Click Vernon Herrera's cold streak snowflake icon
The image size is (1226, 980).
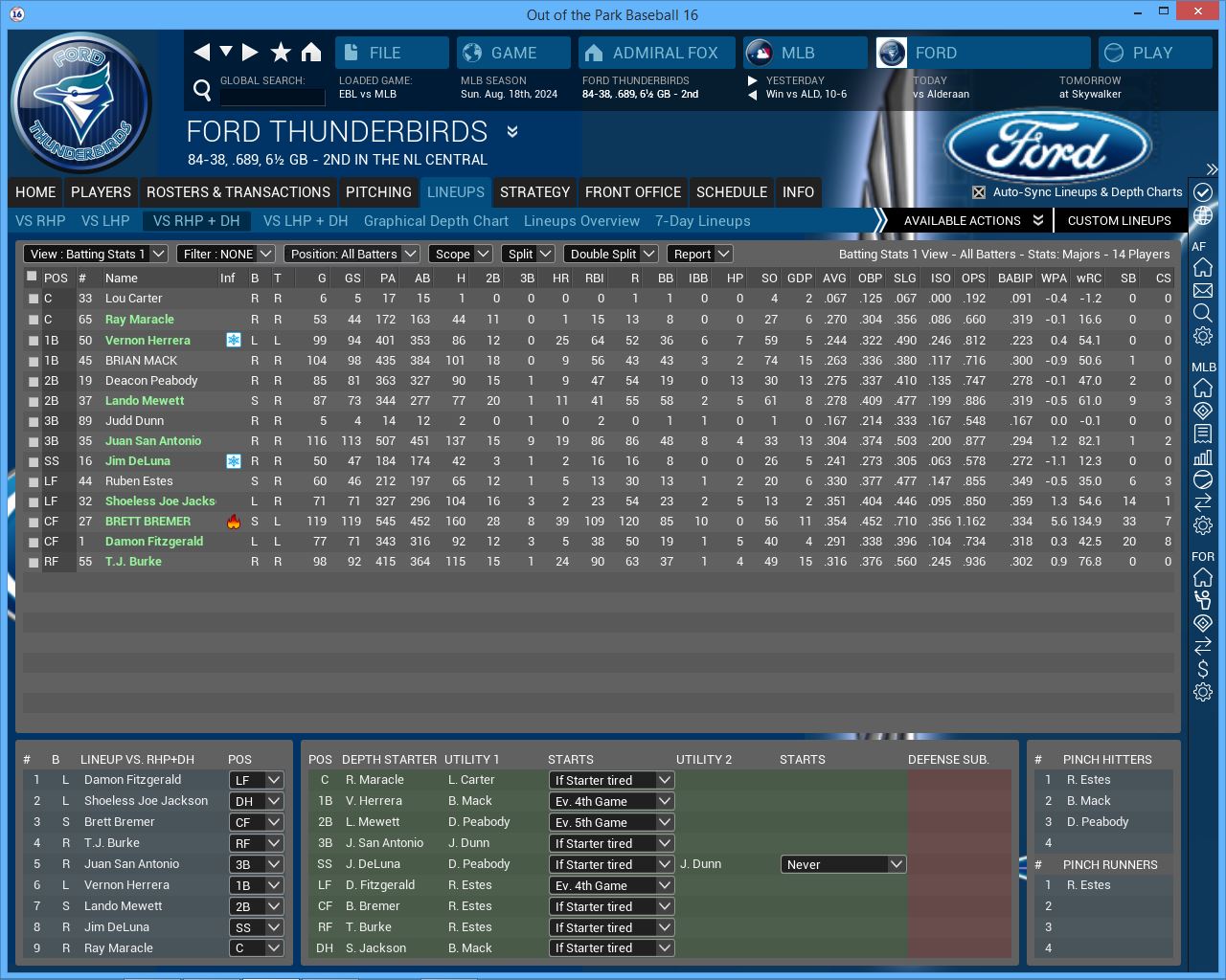point(233,341)
